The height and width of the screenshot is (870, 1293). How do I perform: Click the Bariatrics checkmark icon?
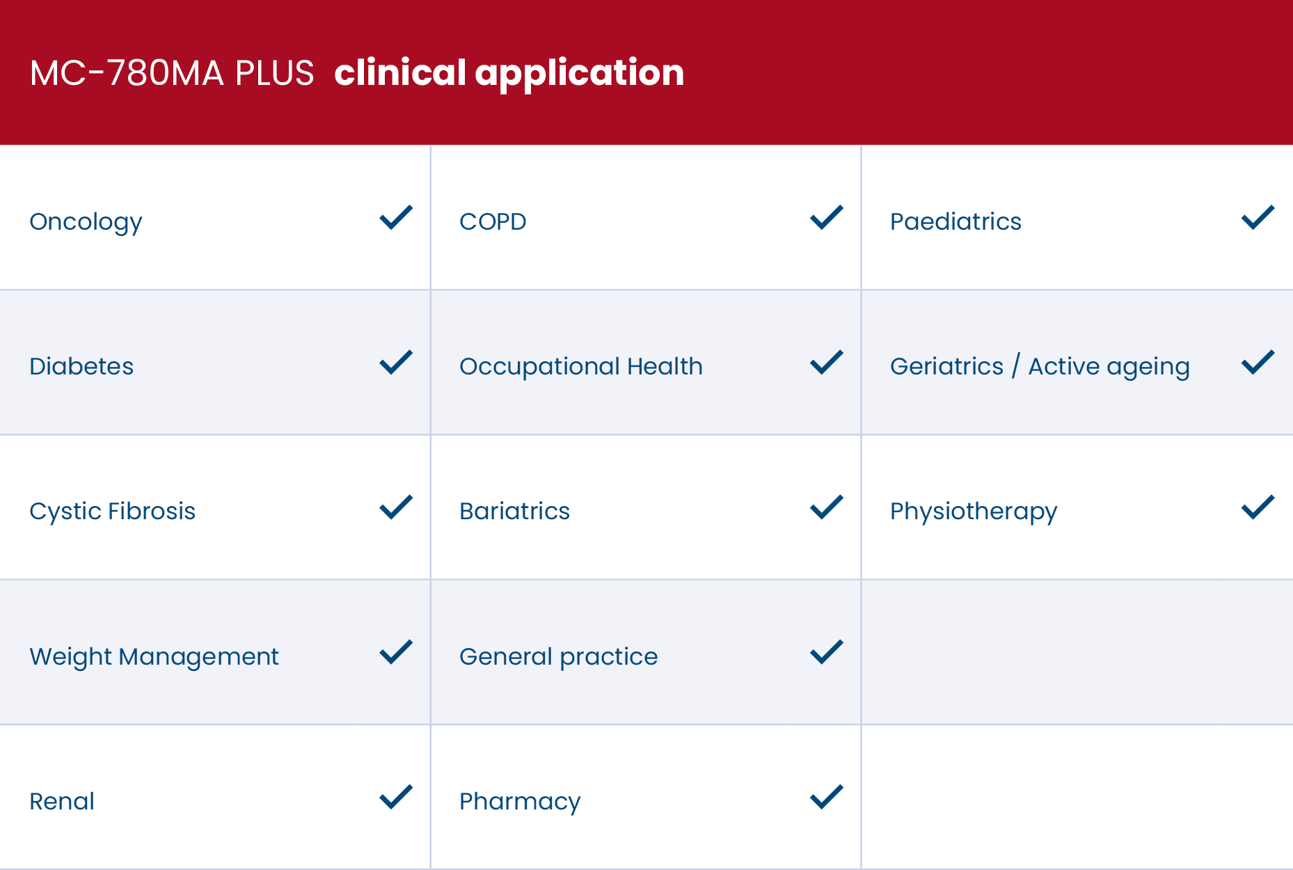point(827,507)
